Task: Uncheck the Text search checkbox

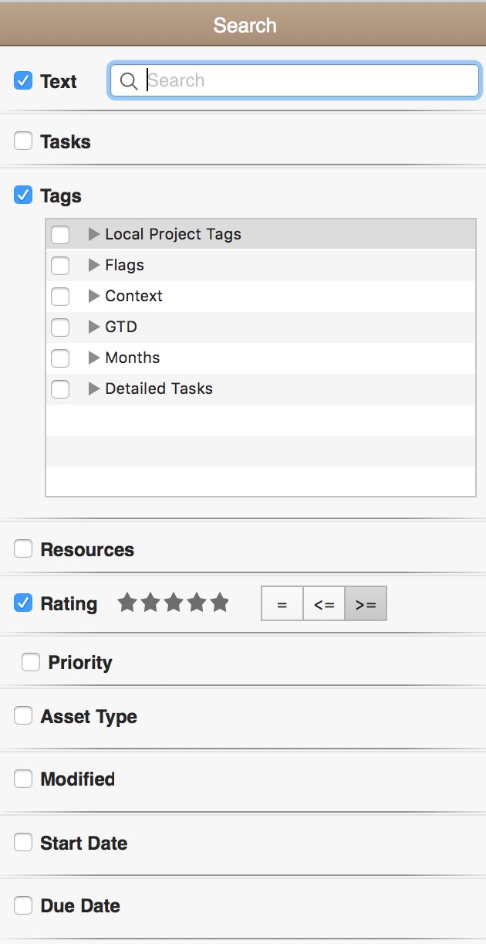Action: pos(23,80)
